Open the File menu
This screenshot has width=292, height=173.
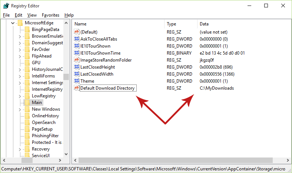tap(6, 15)
